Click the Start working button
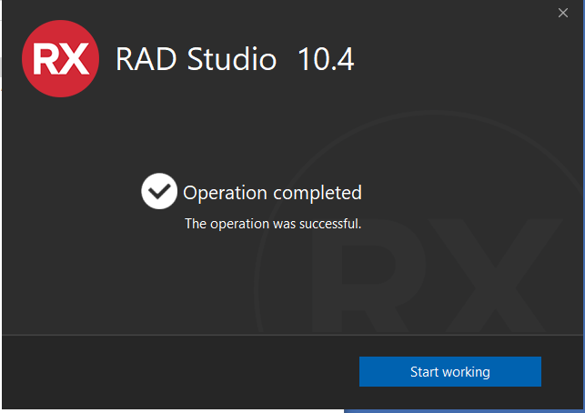Image resolution: width=585 pixels, height=413 pixels. (450, 371)
